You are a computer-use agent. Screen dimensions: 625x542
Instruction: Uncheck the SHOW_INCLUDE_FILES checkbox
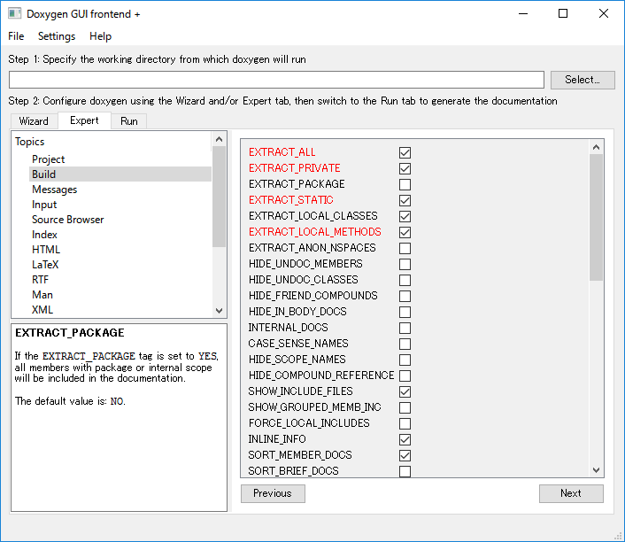(405, 391)
